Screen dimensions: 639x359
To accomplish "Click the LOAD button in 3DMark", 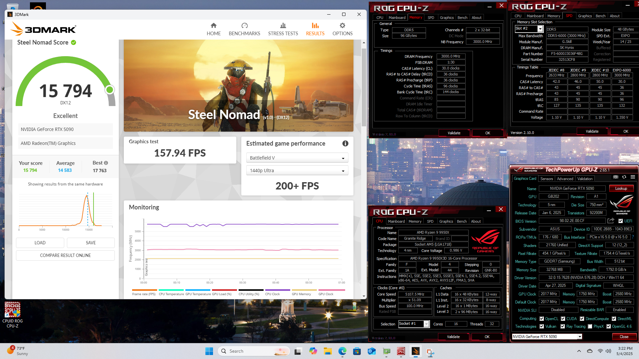I will 40,243.
